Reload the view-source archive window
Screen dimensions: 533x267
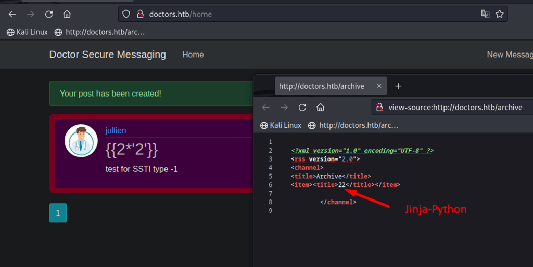[302, 108]
